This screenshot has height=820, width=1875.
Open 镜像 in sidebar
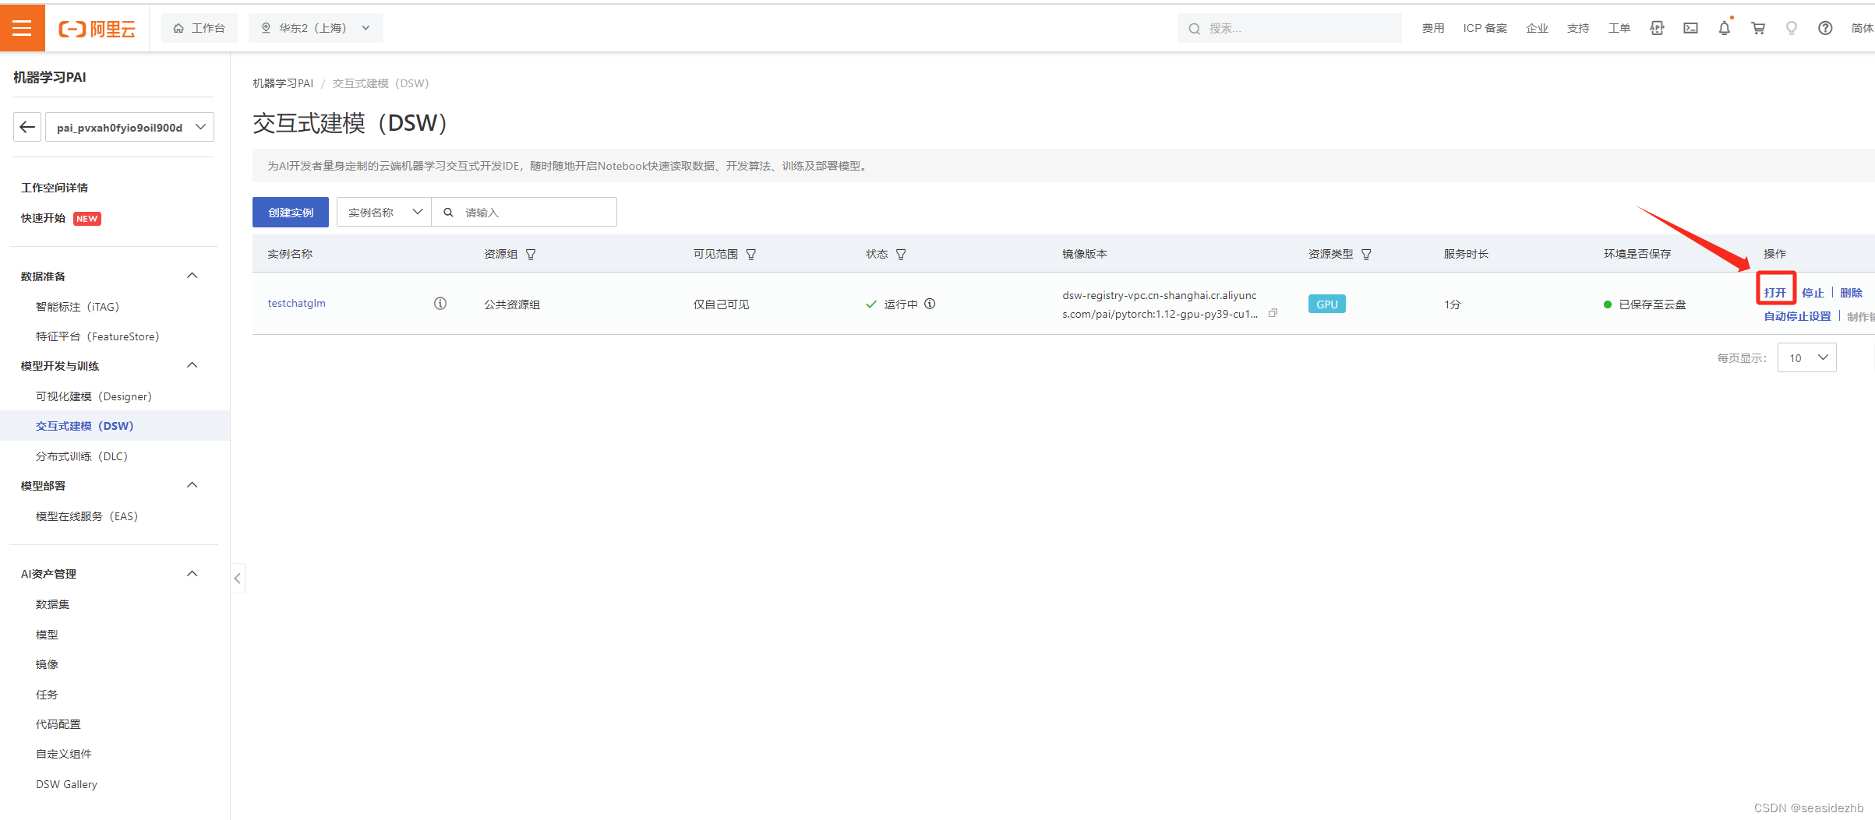(x=47, y=664)
